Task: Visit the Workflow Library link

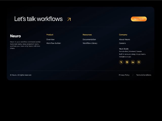Action: coord(90,43)
